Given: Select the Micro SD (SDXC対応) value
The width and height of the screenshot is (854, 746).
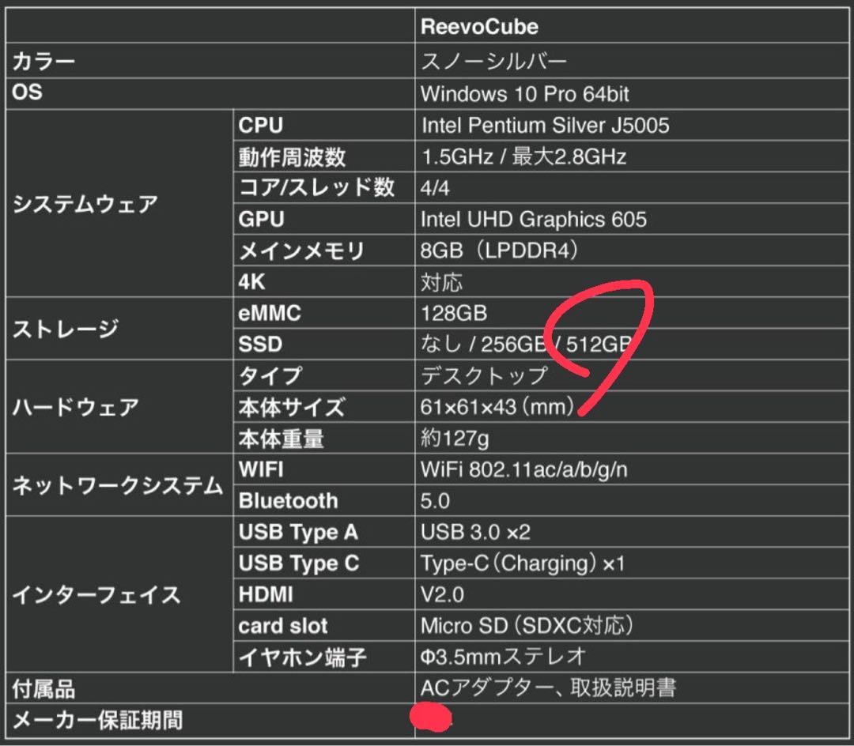Looking at the screenshot, I should click(527, 626).
